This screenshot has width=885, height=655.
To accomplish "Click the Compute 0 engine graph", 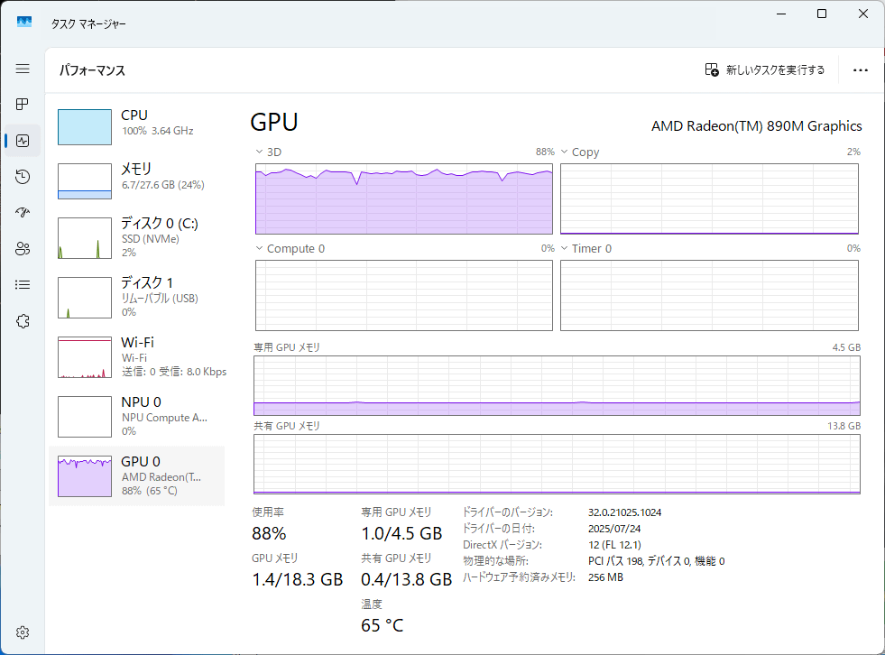I will click(404, 295).
